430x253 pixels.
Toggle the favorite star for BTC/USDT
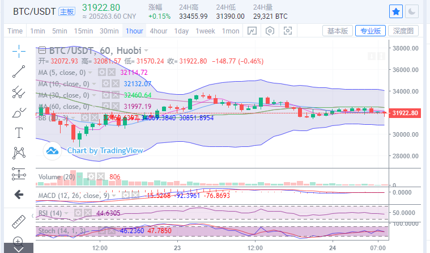tap(395, 12)
